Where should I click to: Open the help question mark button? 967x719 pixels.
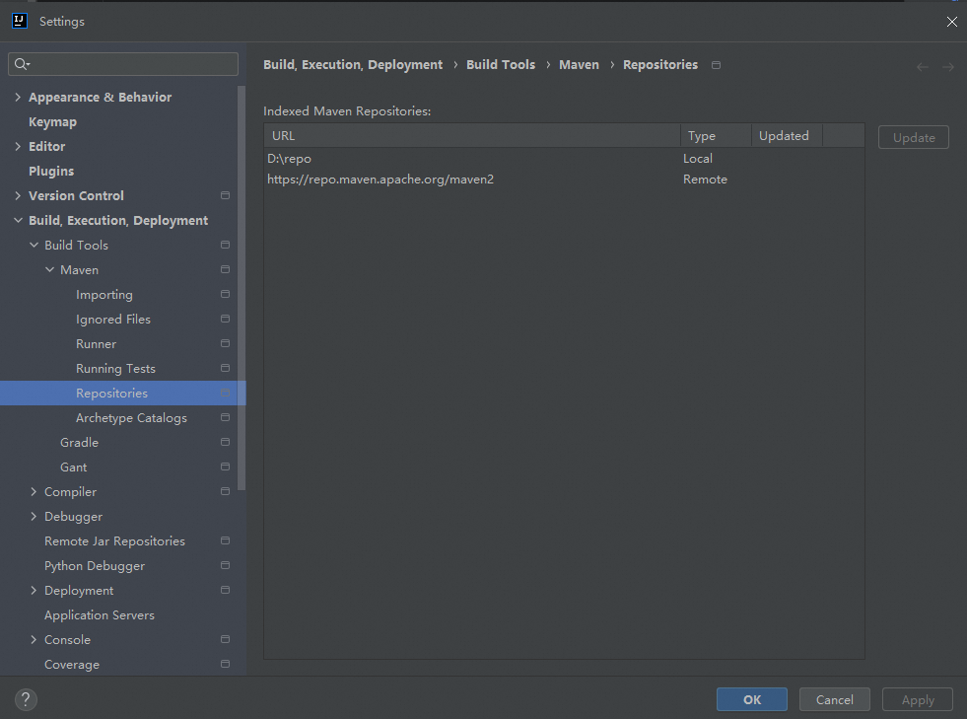coord(26,699)
